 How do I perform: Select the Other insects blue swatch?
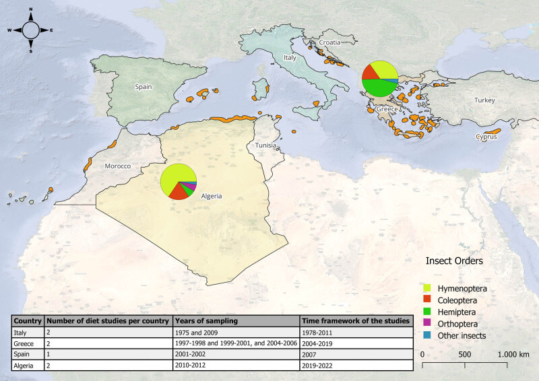[x=427, y=335]
